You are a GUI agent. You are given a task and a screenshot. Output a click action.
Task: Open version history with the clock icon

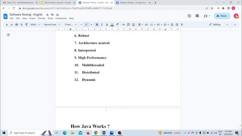pyautogui.click(x=189, y=16)
